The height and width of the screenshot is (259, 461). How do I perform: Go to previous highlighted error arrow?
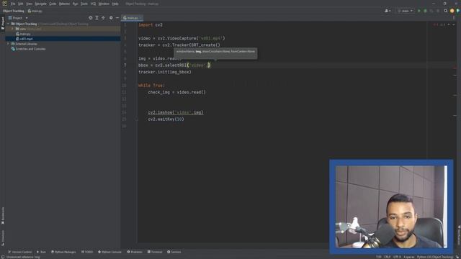449,24
